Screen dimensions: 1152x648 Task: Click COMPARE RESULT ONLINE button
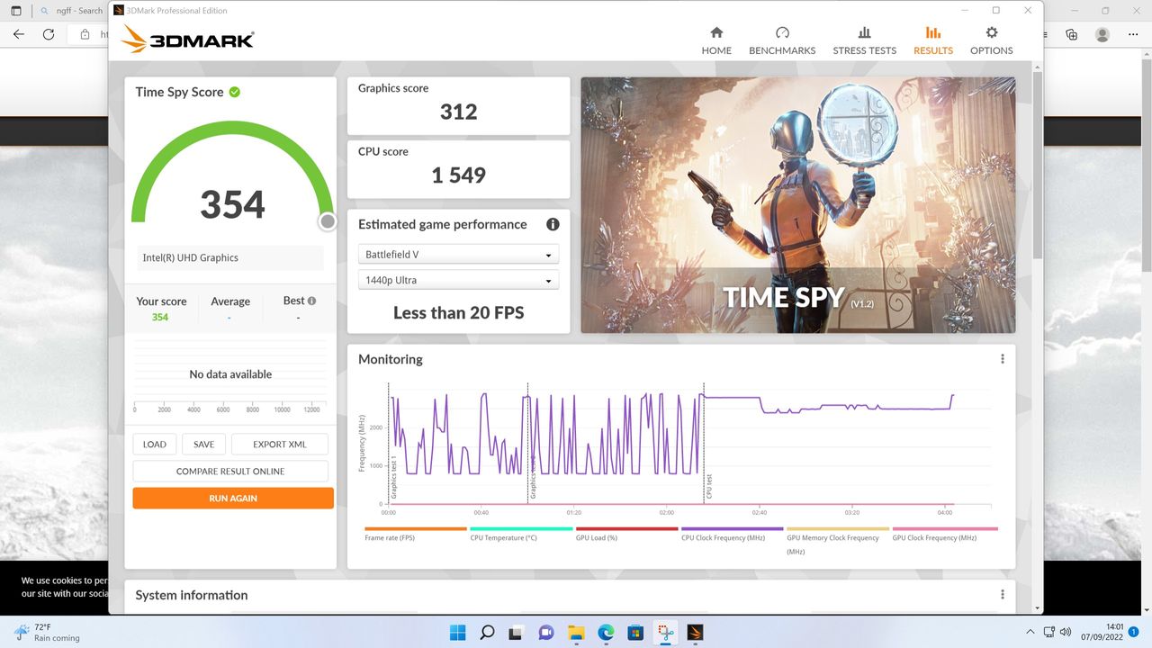click(x=230, y=471)
